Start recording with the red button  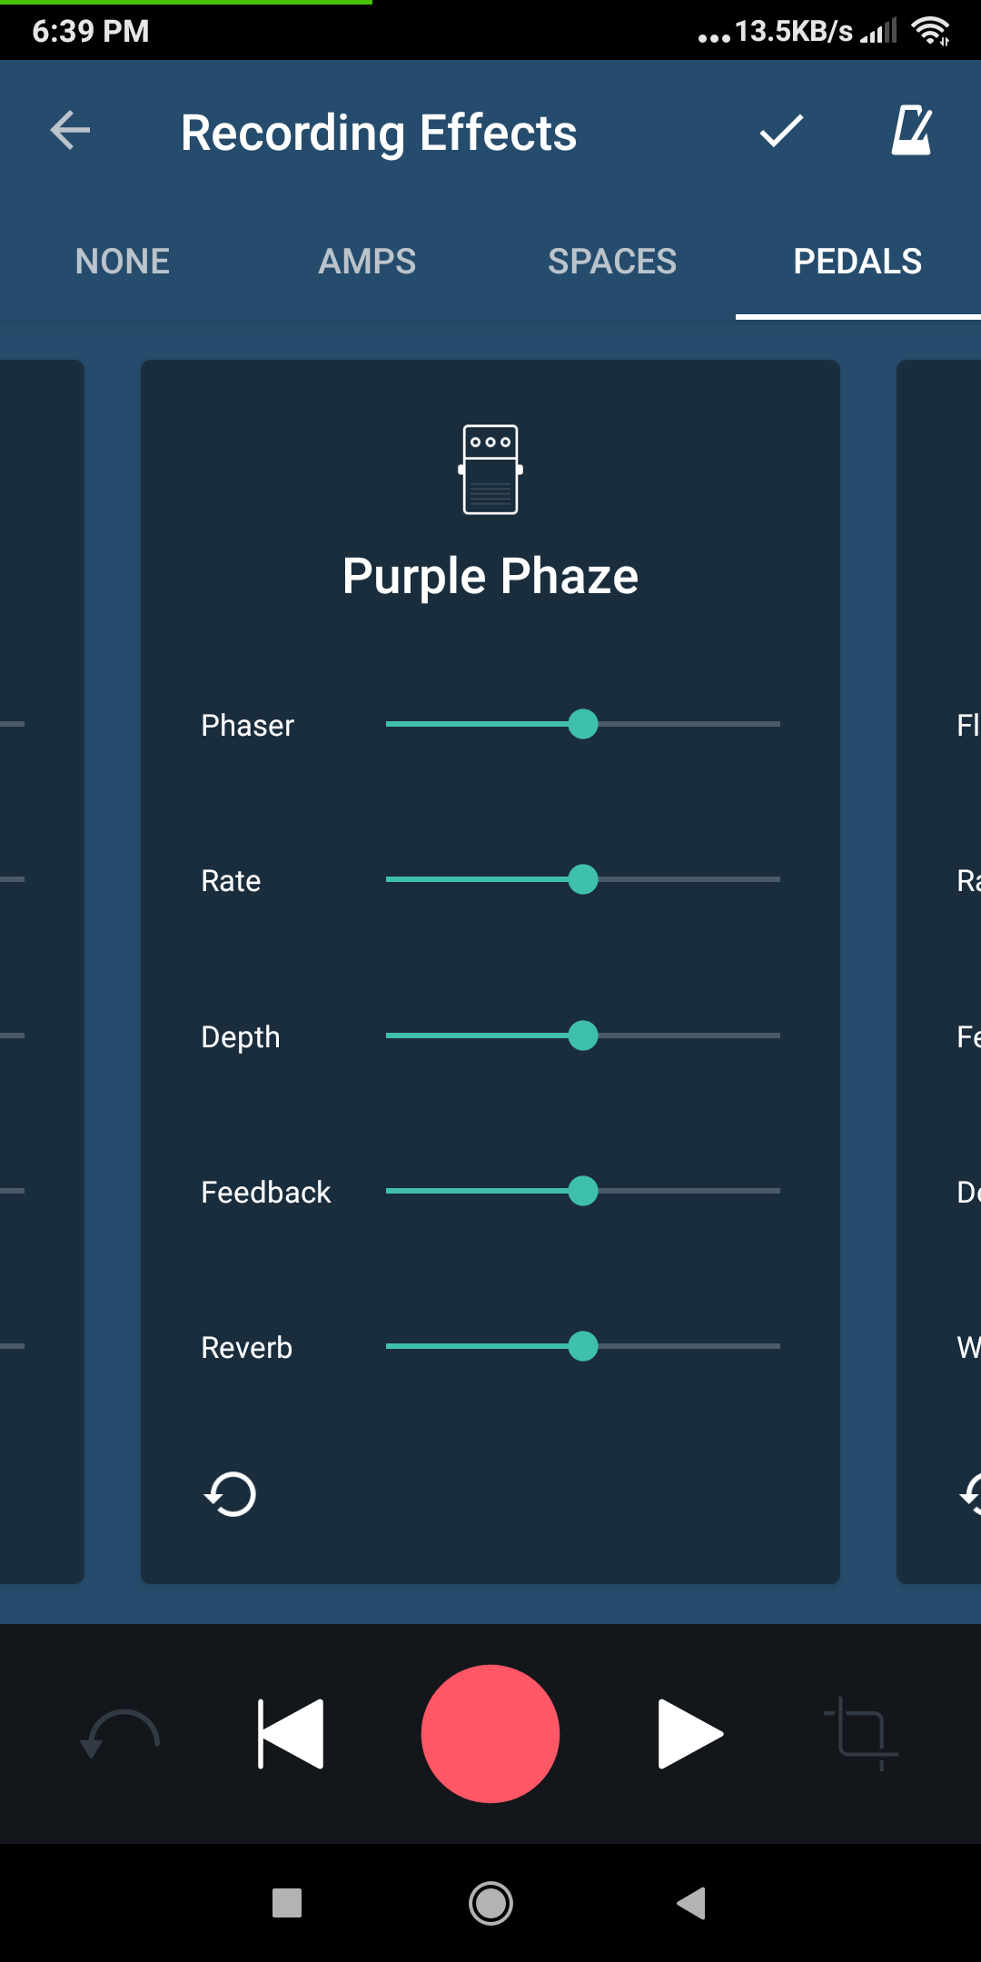click(x=490, y=1733)
